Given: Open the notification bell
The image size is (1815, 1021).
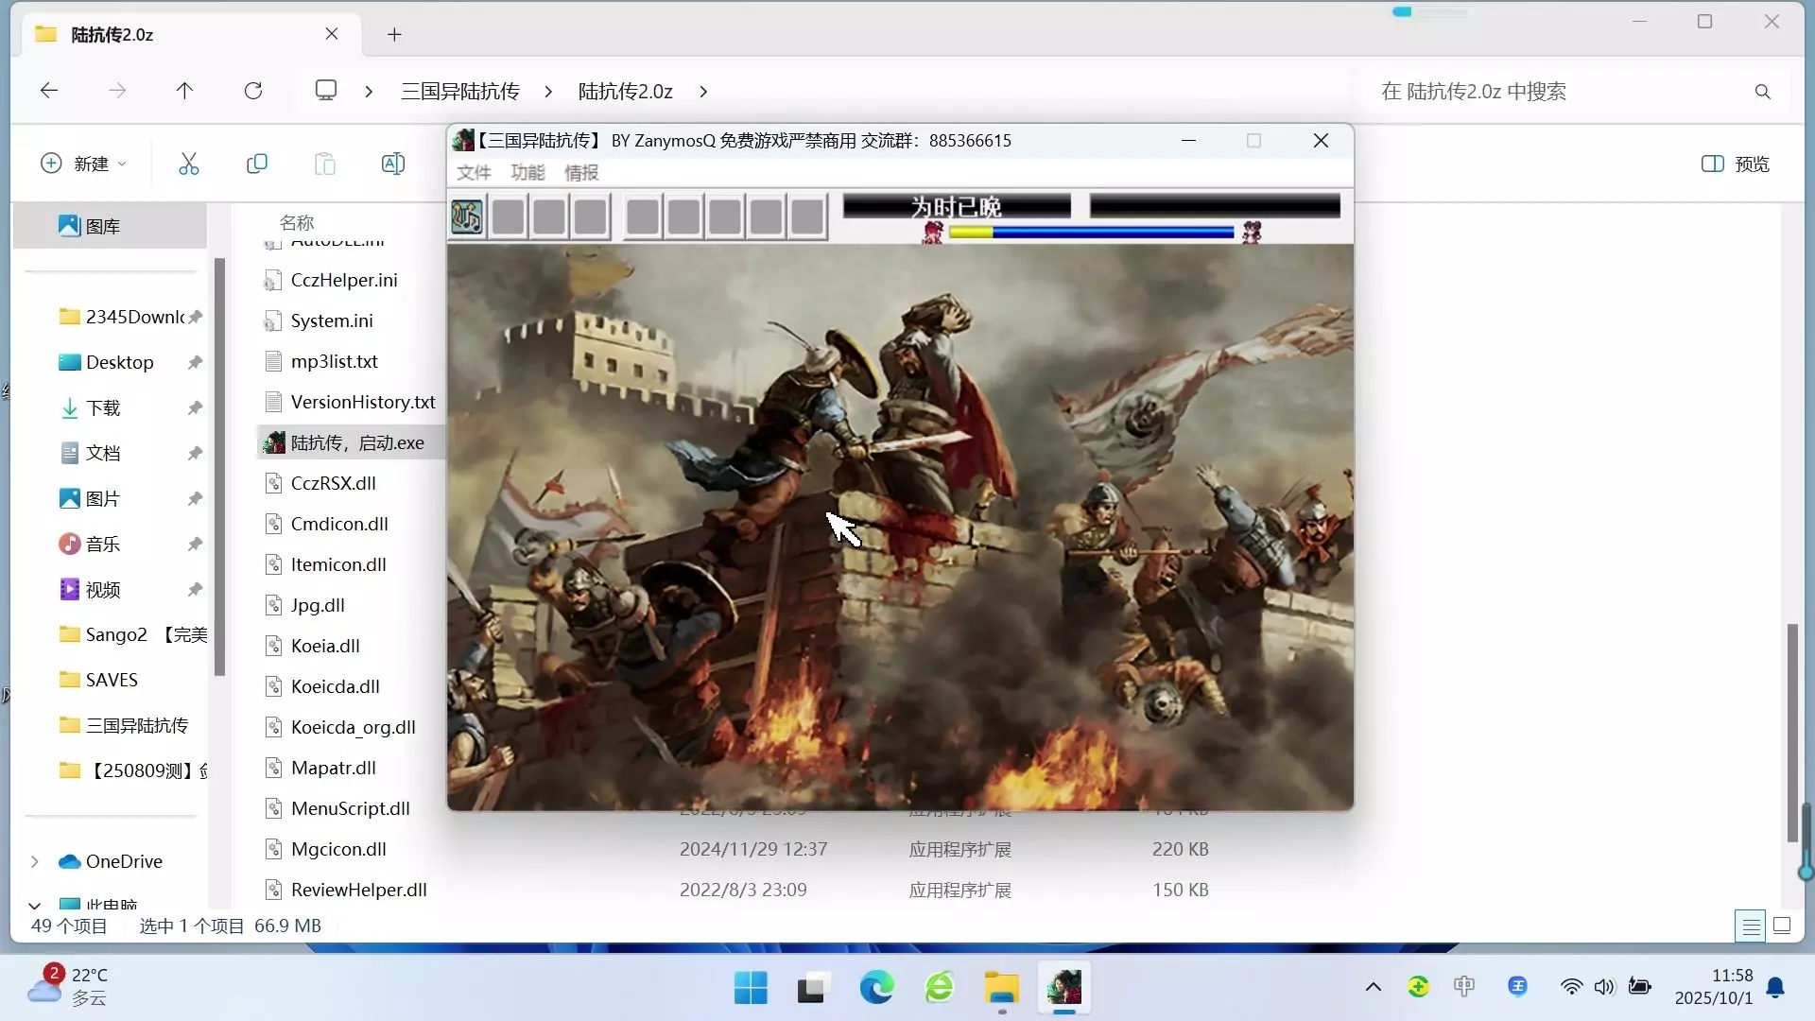Looking at the screenshot, I should click(1775, 987).
